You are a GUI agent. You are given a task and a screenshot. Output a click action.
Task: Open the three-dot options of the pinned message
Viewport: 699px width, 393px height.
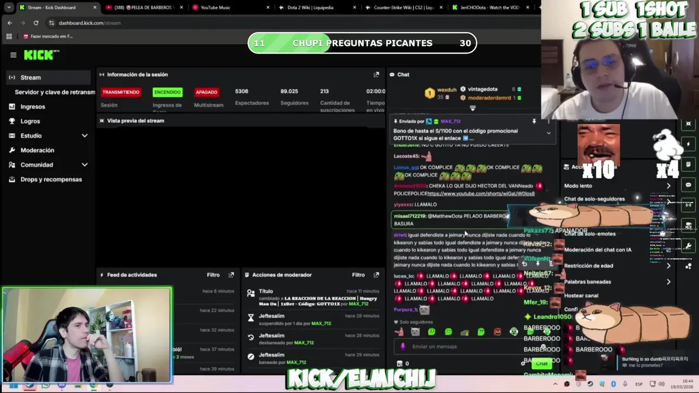tap(548, 121)
